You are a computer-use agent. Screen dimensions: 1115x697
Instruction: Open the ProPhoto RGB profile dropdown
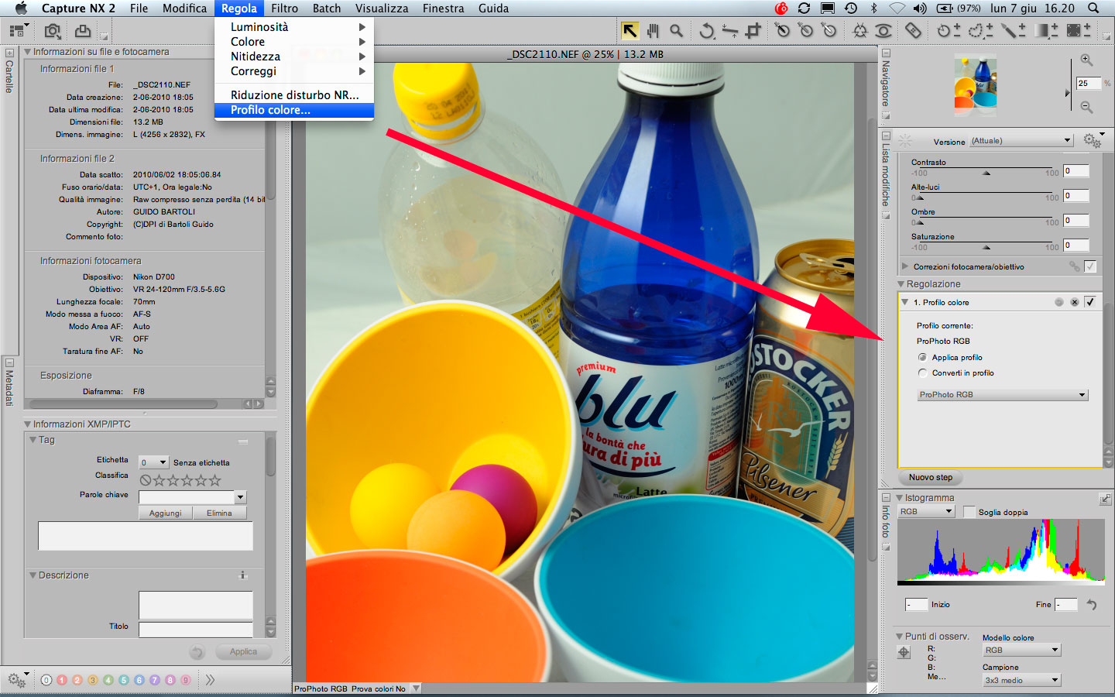(x=1003, y=394)
